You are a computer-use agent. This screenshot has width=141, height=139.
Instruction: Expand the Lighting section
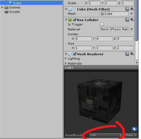click(x=66, y=59)
